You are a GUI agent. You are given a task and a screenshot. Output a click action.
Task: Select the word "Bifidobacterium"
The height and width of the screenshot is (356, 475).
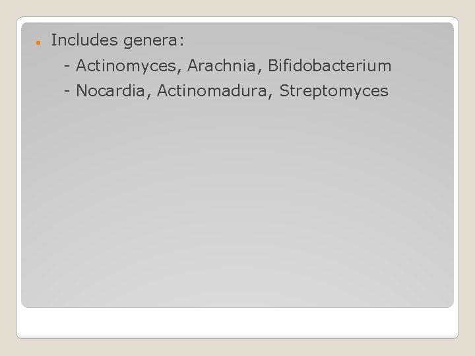tap(330, 65)
